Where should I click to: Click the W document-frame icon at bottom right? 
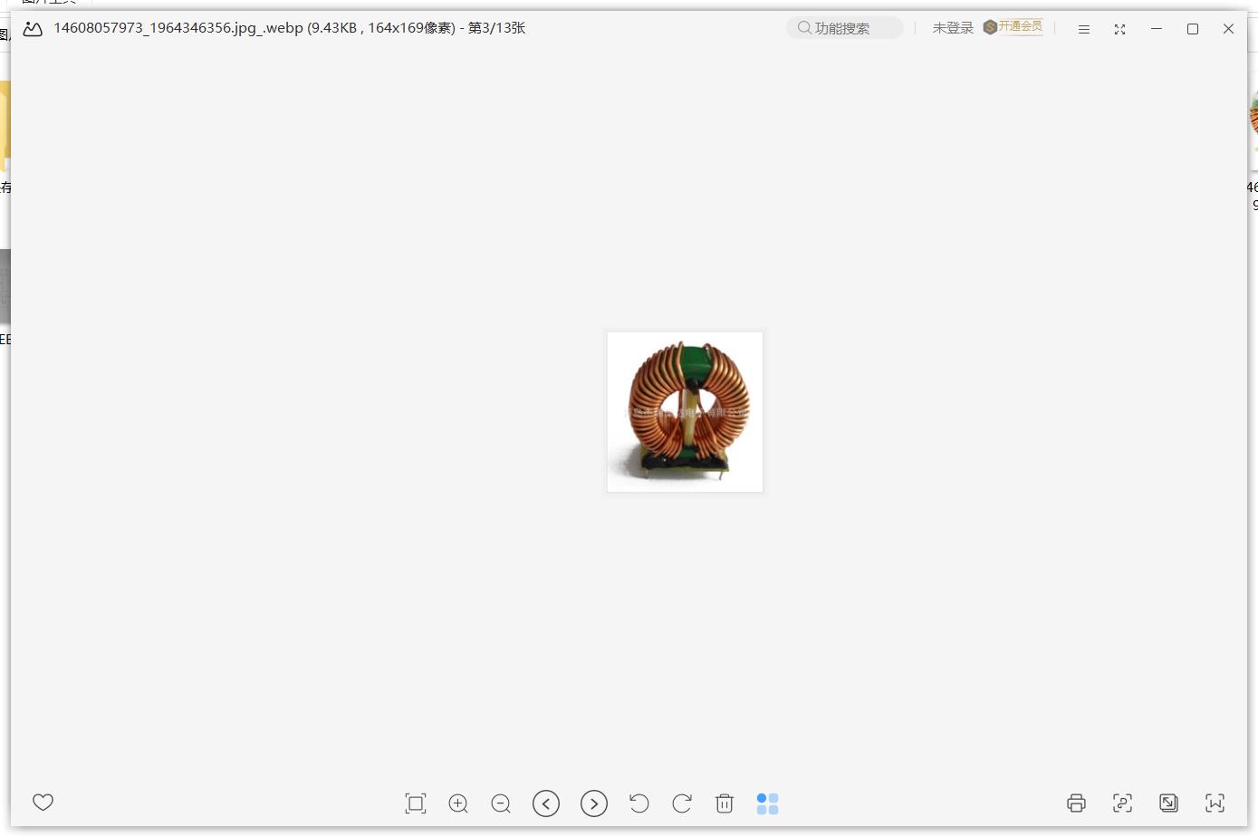[1215, 803]
